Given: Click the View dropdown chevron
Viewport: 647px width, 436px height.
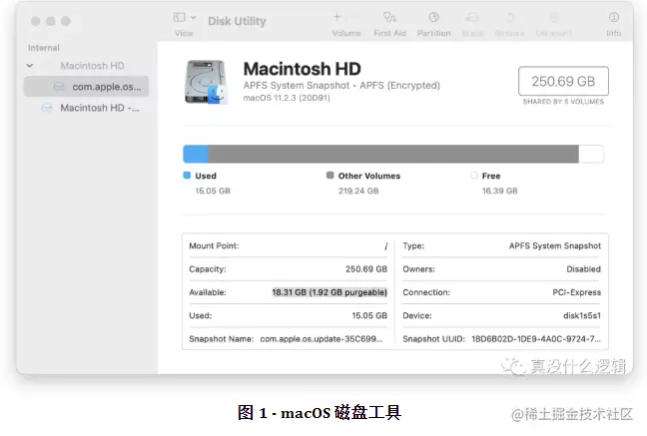Looking at the screenshot, I should [193, 17].
